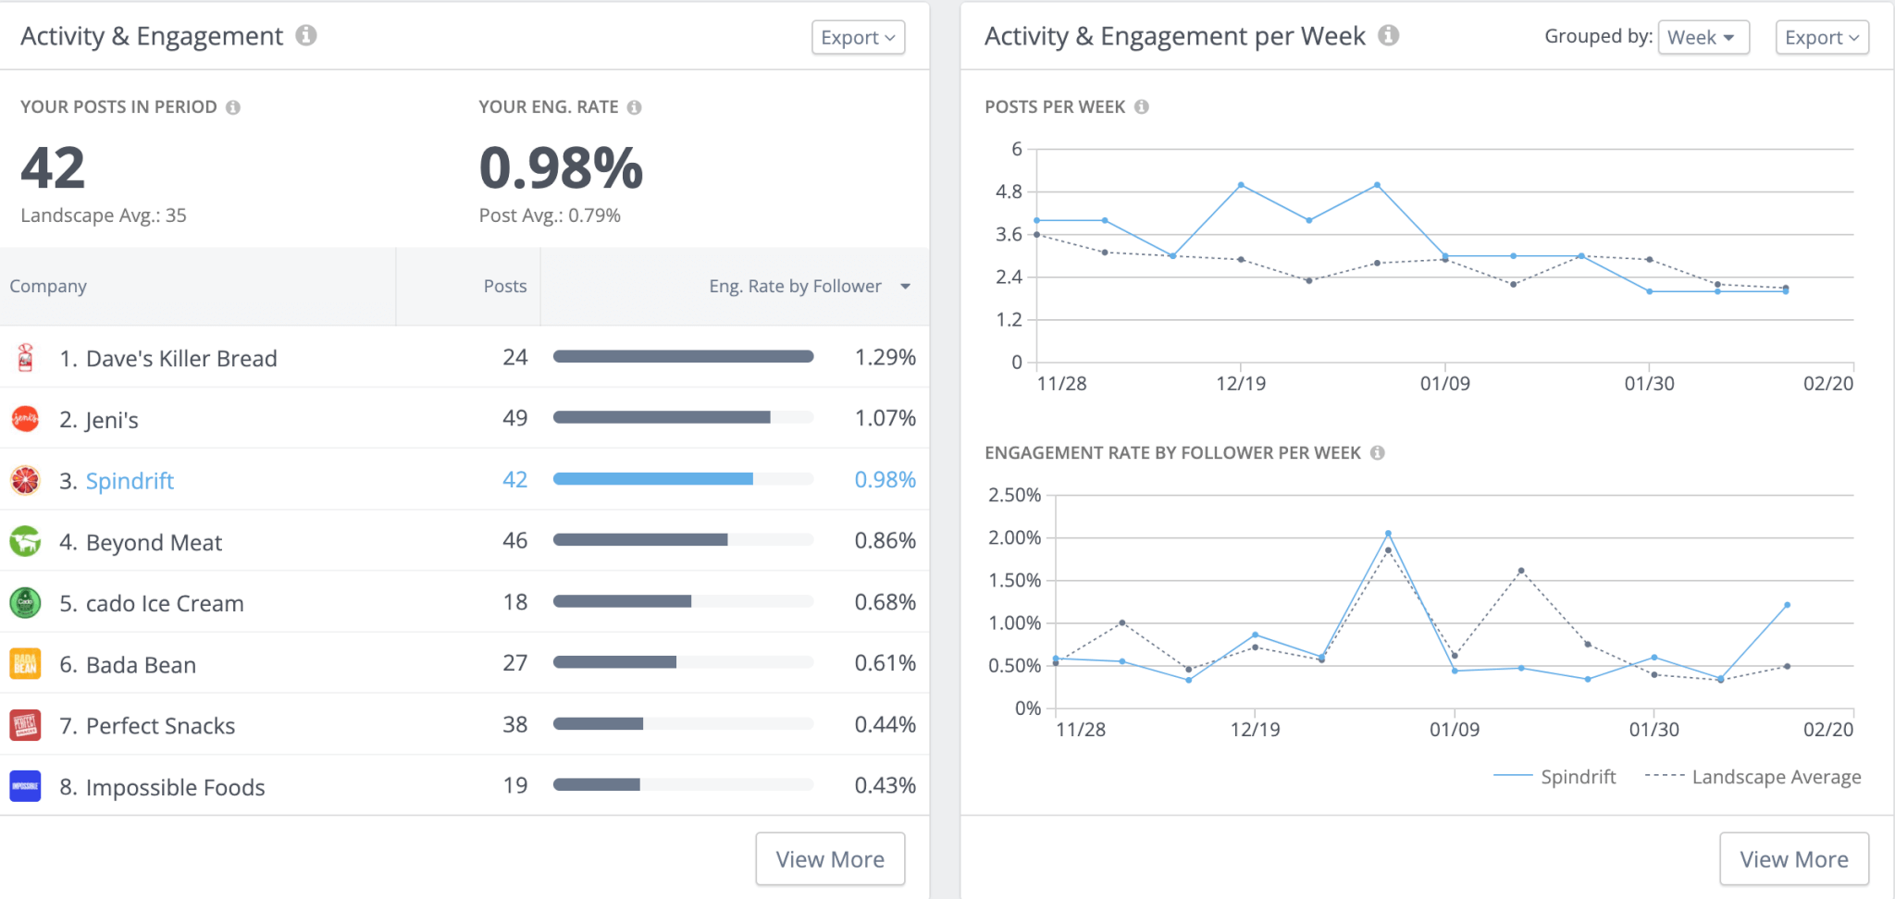The width and height of the screenshot is (1895, 899).
Task: Click Bada Bean logo icon
Action: pos(25,663)
